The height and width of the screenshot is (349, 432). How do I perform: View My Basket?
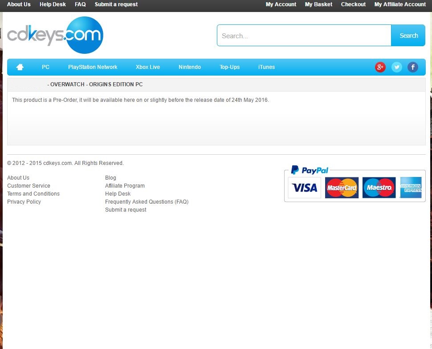pyautogui.click(x=318, y=4)
